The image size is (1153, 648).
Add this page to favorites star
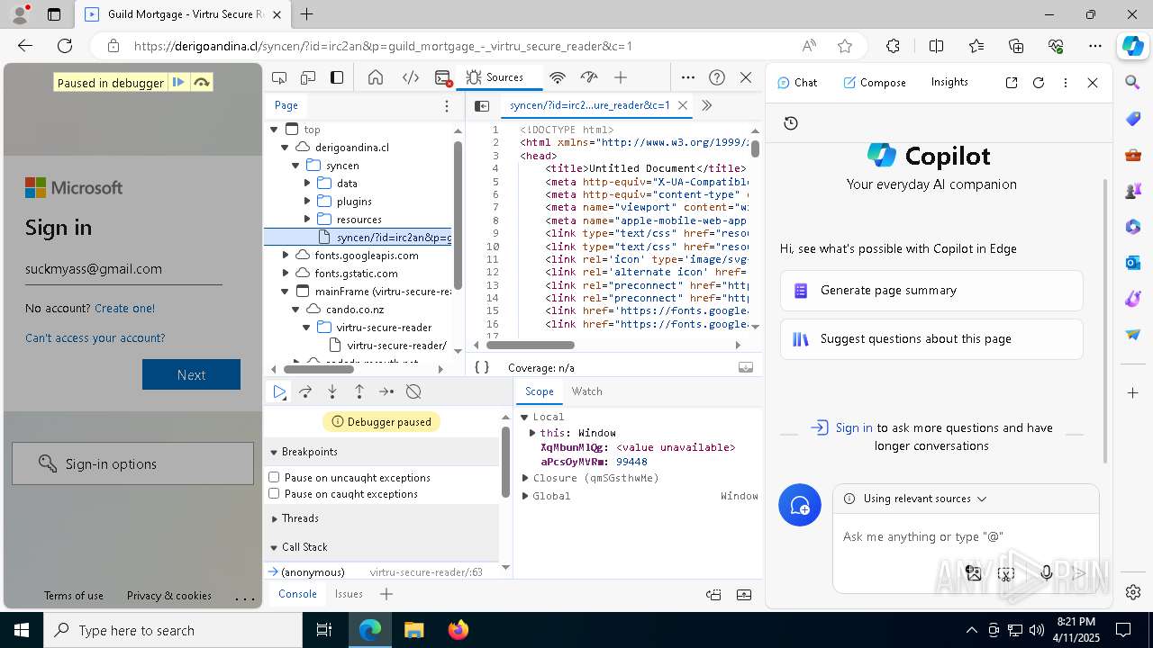[844, 46]
